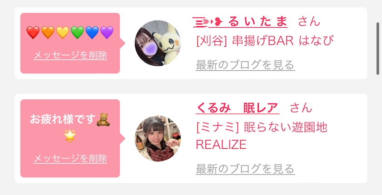Screen dimensions: 382x195
Task: Open くるみ 眠レア's profile name link
Action: pyautogui.click(x=237, y=108)
